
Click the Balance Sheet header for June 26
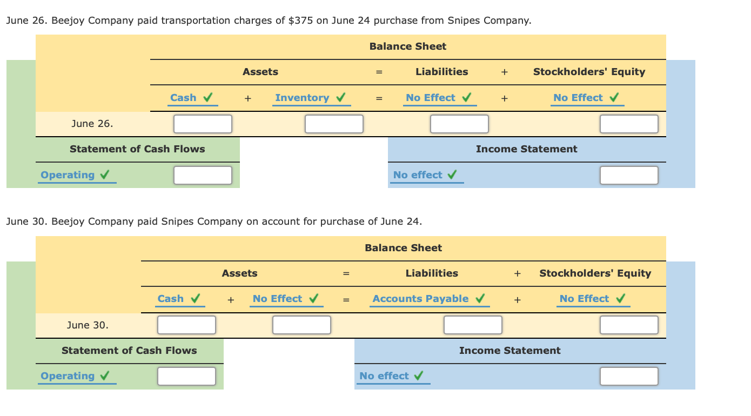tap(407, 46)
